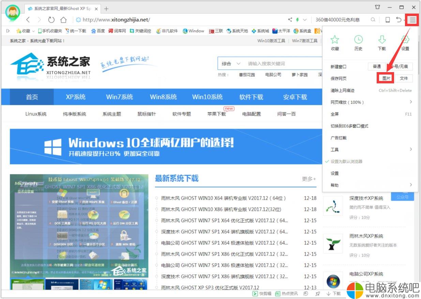
Task: Open the Linux系统 sub-navigation link
Action: tap(36, 114)
